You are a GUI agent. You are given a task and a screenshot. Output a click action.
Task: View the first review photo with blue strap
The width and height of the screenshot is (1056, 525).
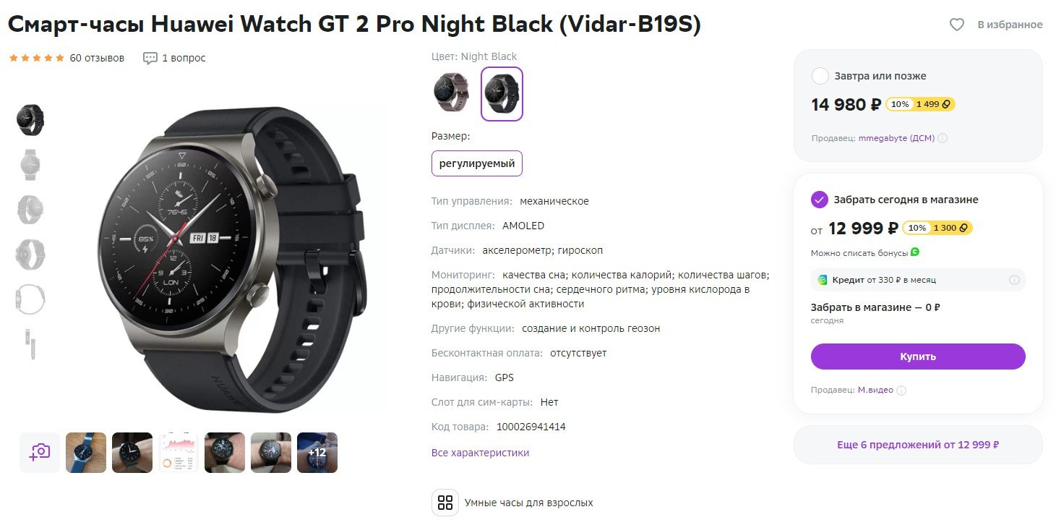(86, 453)
